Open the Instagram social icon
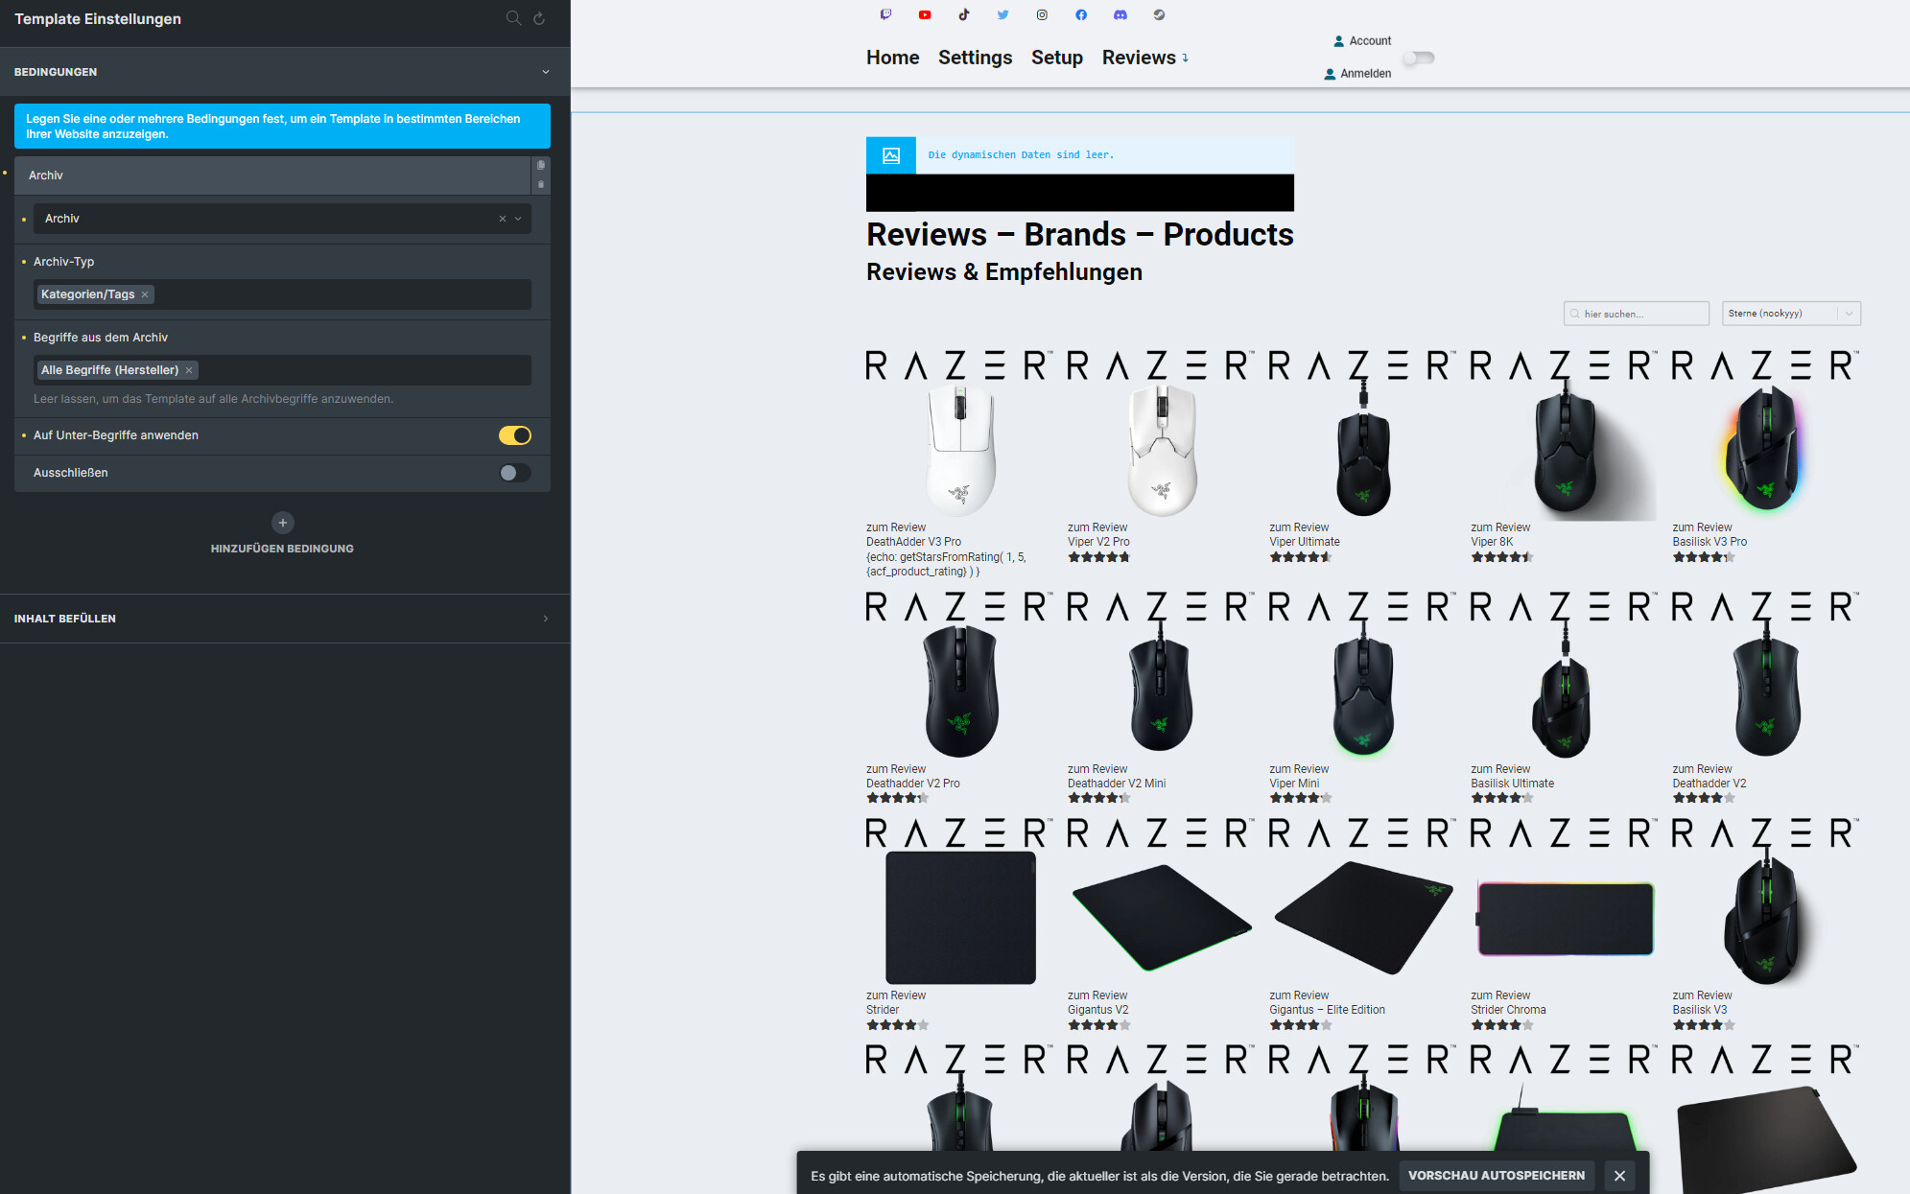The height and width of the screenshot is (1194, 1910). [x=1042, y=14]
